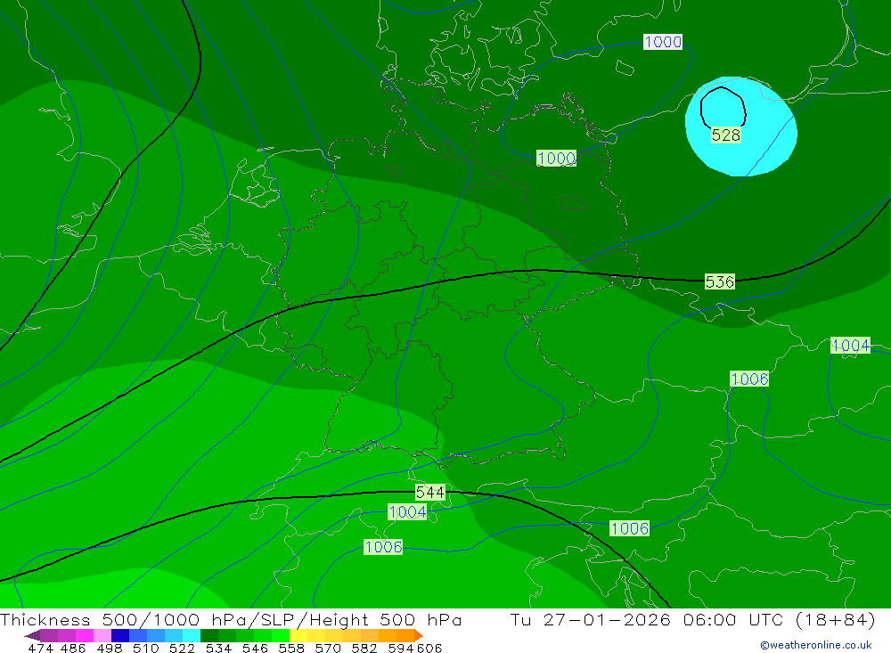Click the legend value 474
This screenshot has width=891, height=653.
40,648
